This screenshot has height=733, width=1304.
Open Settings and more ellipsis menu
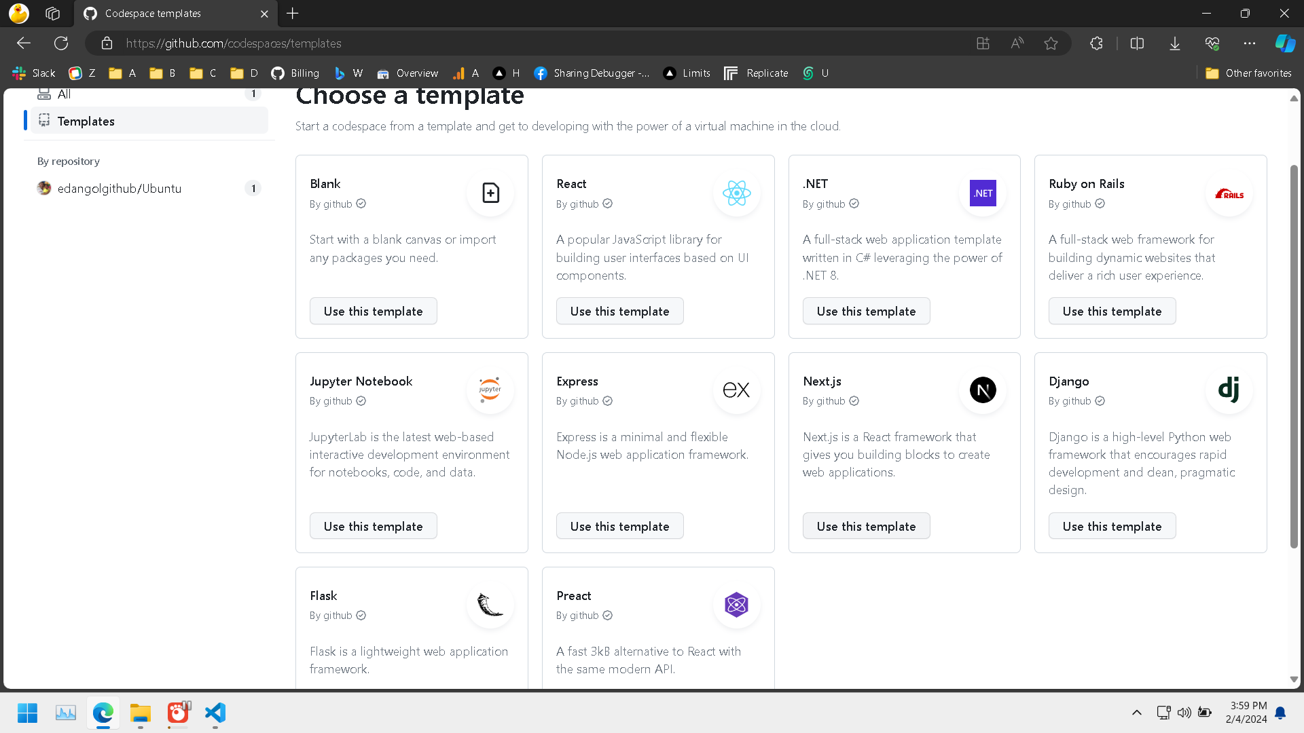click(1250, 43)
